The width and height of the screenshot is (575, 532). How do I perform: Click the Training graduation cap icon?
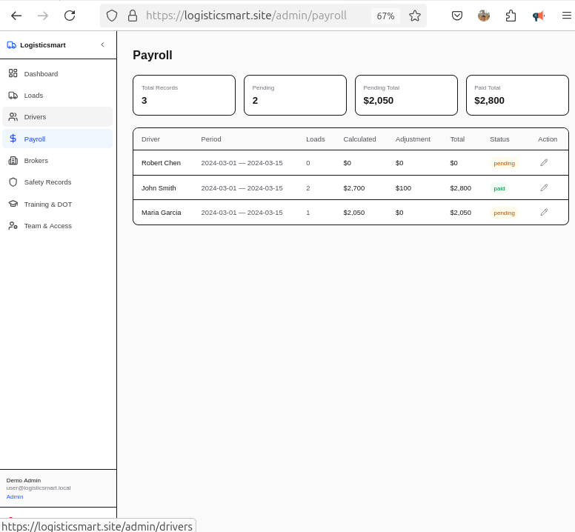(13, 204)
